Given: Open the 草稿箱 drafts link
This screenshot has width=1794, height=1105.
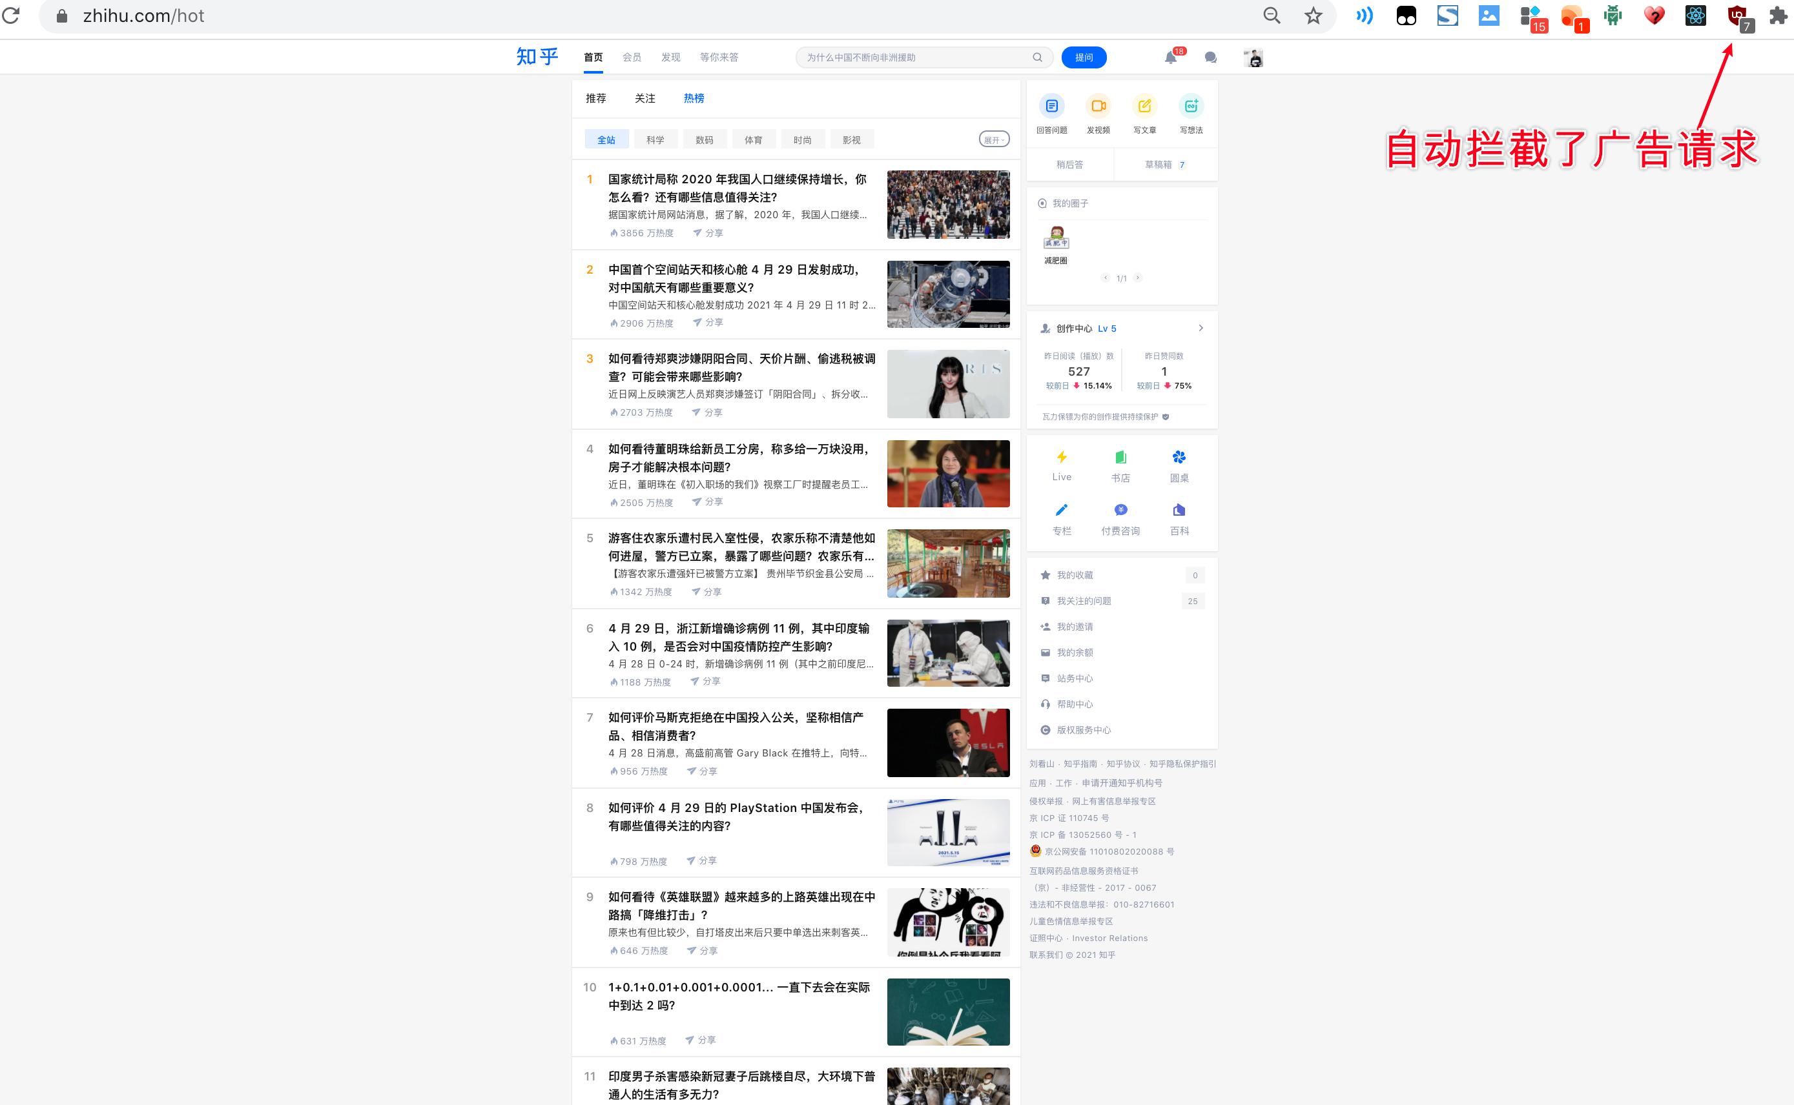Looking at the screenshot, I should [x=1158, y=165].
